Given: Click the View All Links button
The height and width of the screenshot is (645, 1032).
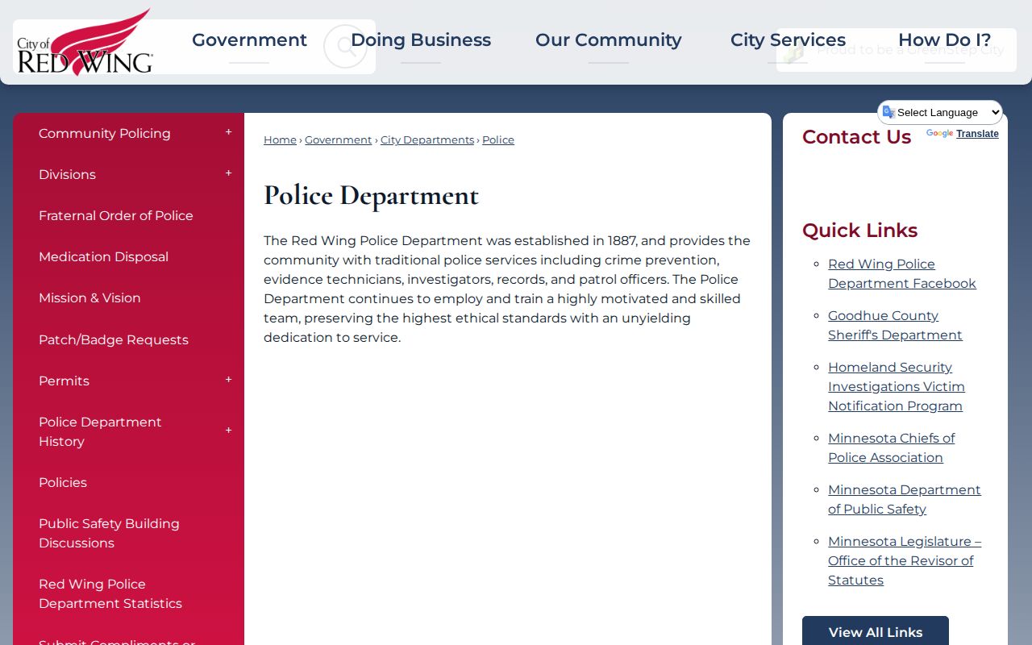Looking at the screenshot, I should coord(876,631).
